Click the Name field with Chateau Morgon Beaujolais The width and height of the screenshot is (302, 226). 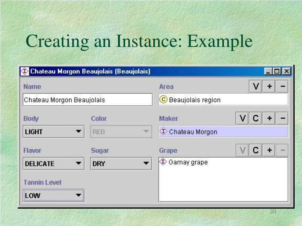(x=88, y=100)
